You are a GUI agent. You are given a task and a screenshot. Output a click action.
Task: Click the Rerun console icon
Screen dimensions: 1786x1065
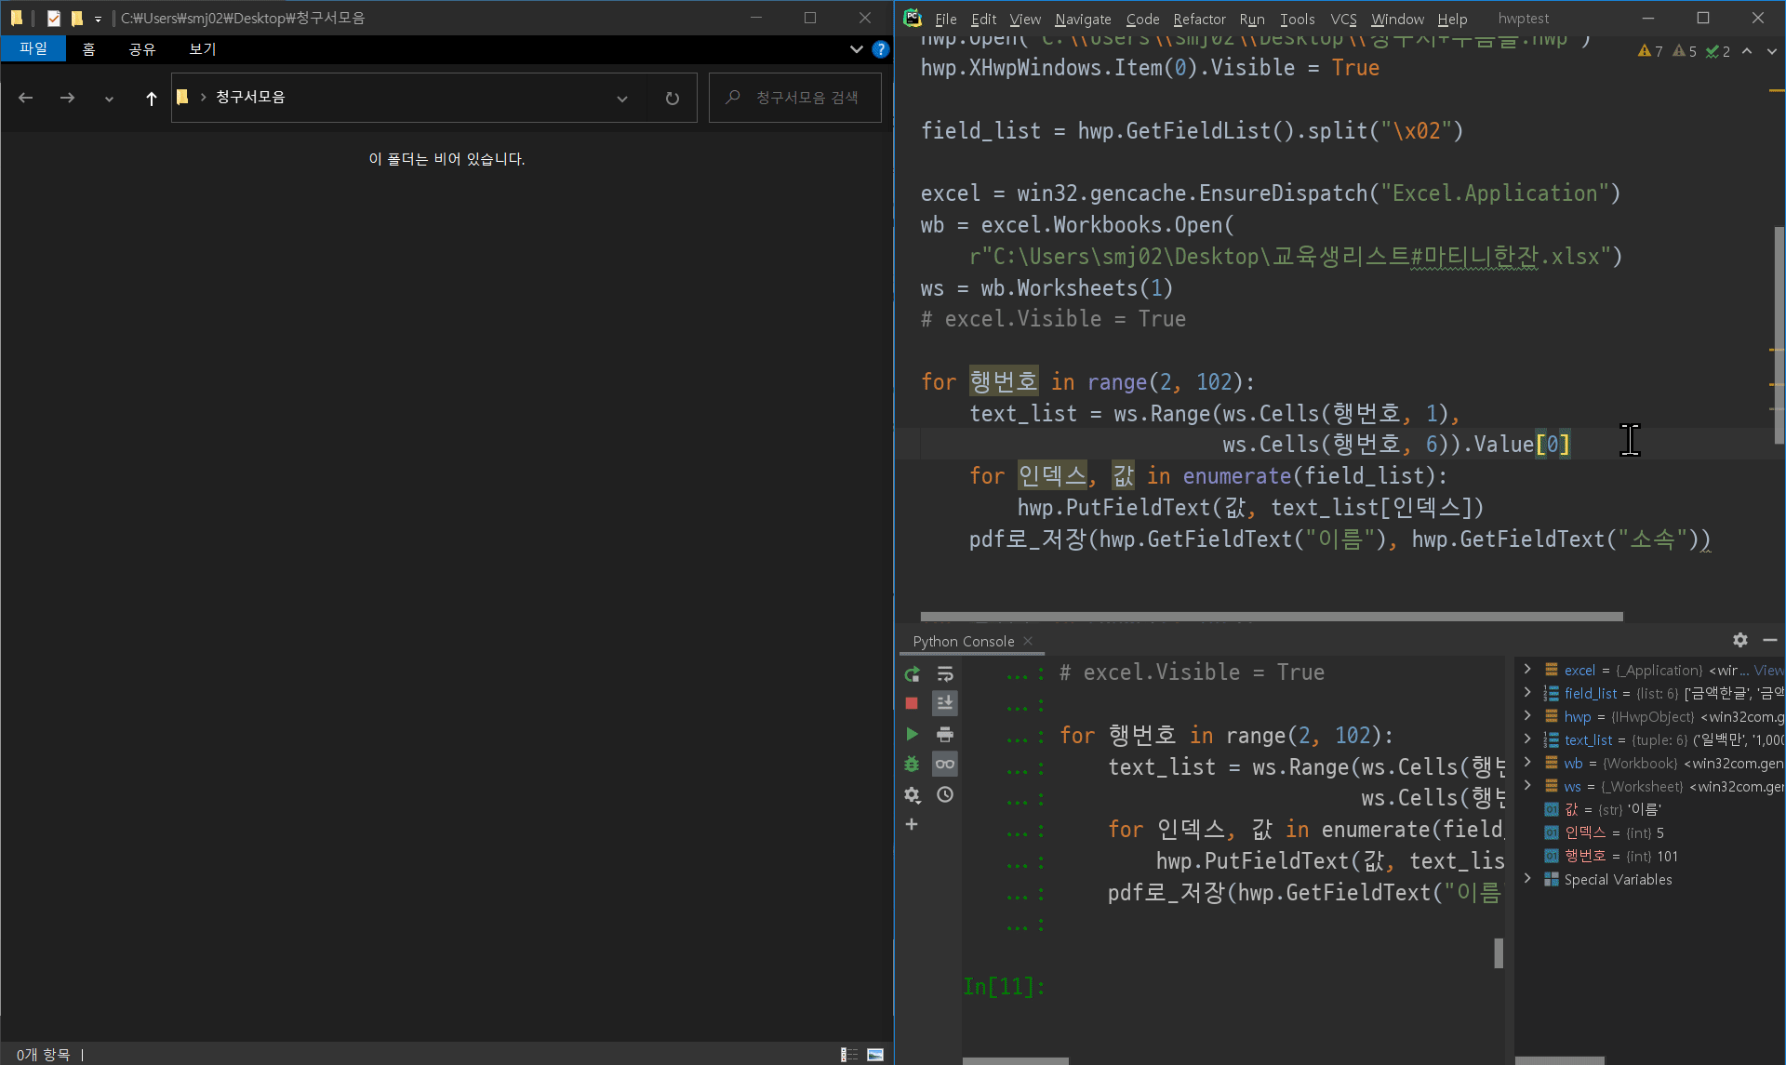point(912,673)
